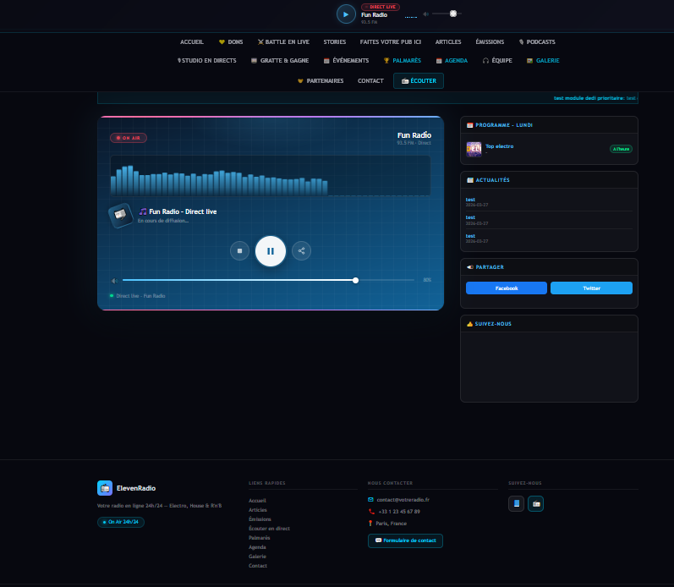Image resolution: width=674 pixels, height=587 pixels.
Task: Open Émissions in the navigation
Action: (x=490, y=41)
